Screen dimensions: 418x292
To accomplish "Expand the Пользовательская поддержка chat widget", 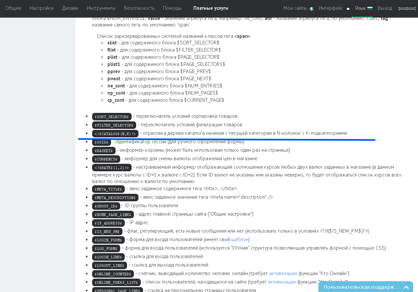I will point(406,287).
